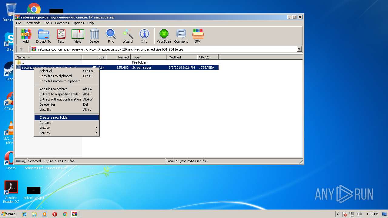
Task: Open Recycle Bin on desktop
Action: (x=11, y=12)
